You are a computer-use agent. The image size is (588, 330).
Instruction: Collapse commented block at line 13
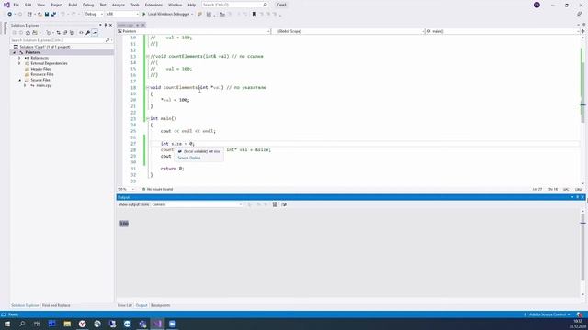coord(148,57)
